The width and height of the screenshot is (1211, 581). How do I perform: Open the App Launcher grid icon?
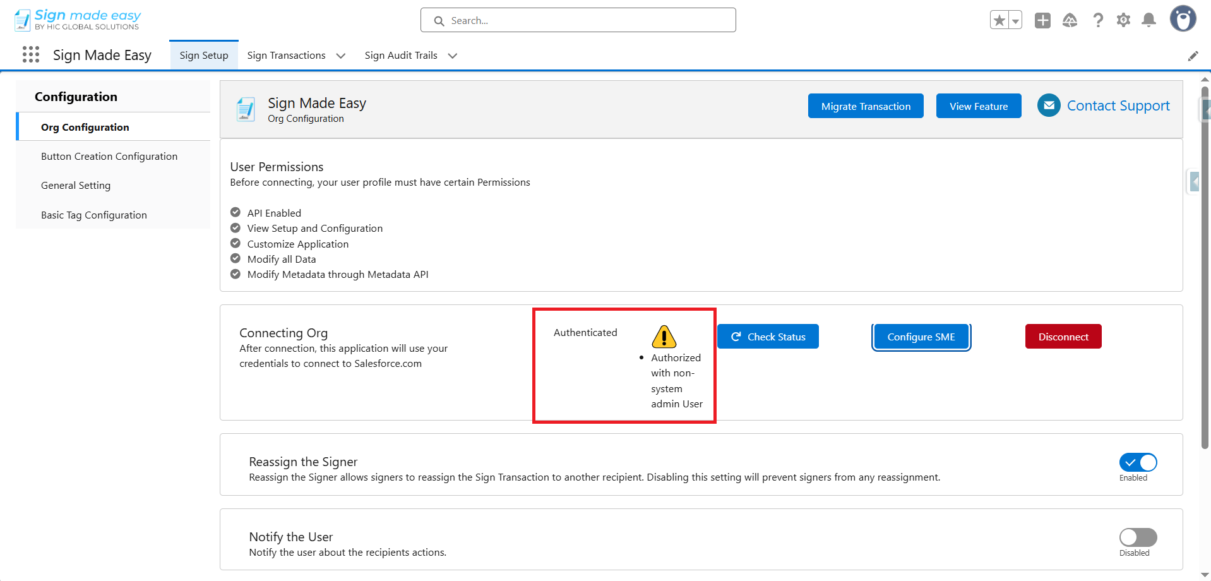(30, 55)
